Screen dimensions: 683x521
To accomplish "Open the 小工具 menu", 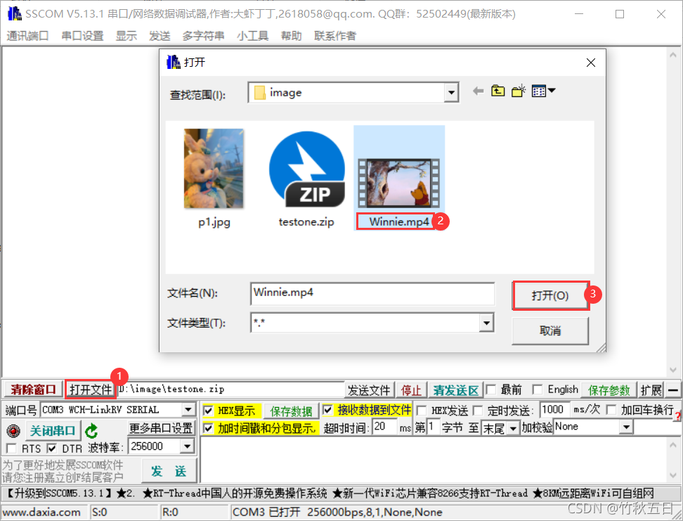I will [x=252, y=36].
